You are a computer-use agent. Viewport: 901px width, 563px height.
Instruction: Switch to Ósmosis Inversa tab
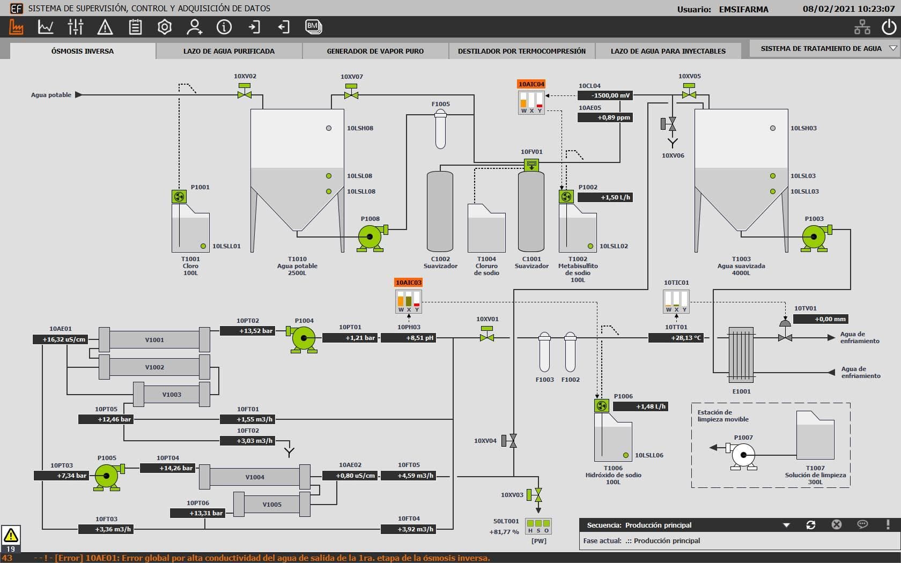tap(83, 51)
